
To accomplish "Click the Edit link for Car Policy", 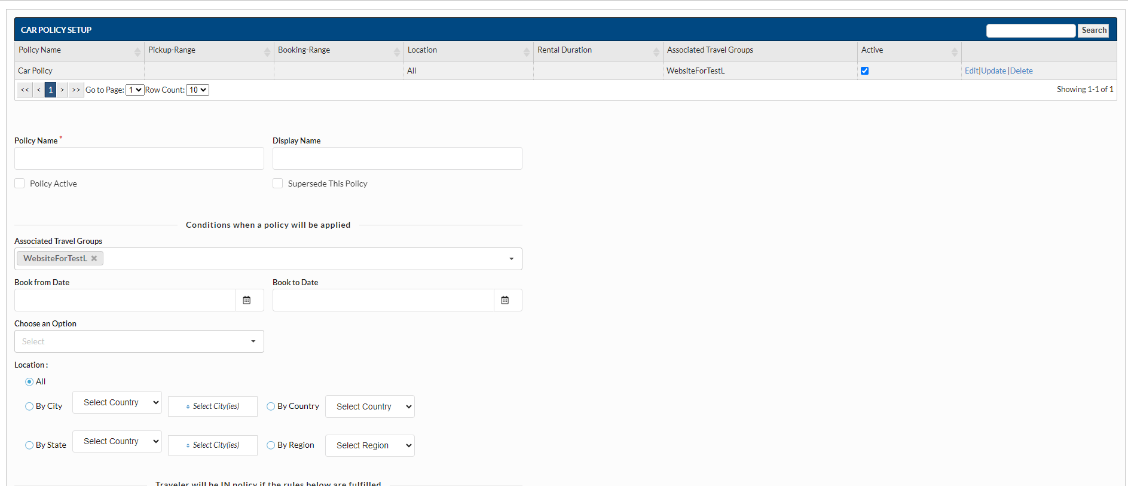I will tap(971, 71).
